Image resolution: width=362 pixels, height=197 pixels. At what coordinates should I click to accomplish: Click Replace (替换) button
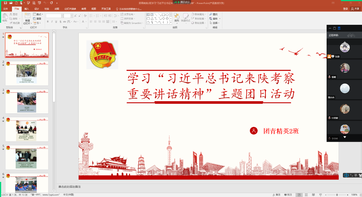213,19
